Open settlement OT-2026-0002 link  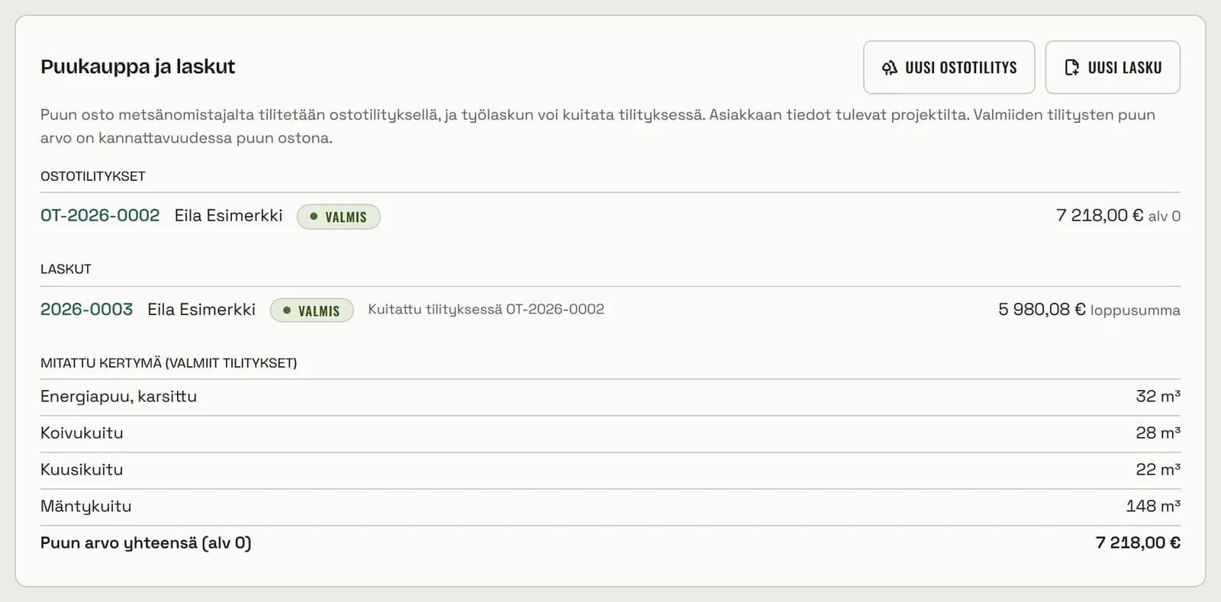[x=100, y=215]
